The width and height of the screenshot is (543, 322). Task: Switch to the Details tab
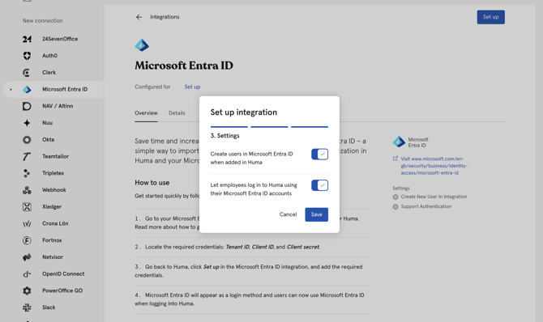177,113
